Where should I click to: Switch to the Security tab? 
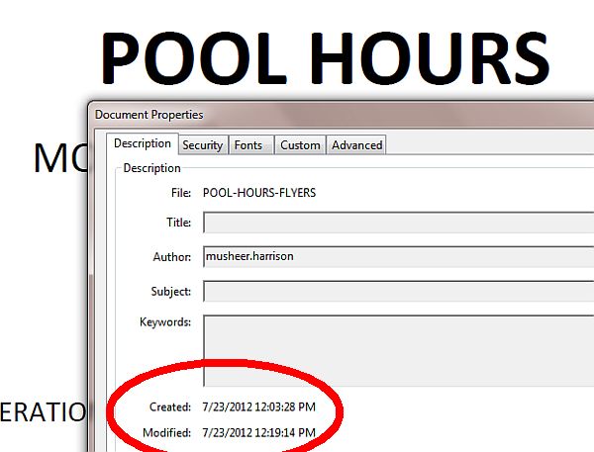click(x=203, y=145)
